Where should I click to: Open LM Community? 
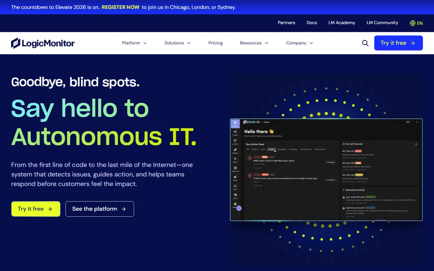click(x=382, y=23)
